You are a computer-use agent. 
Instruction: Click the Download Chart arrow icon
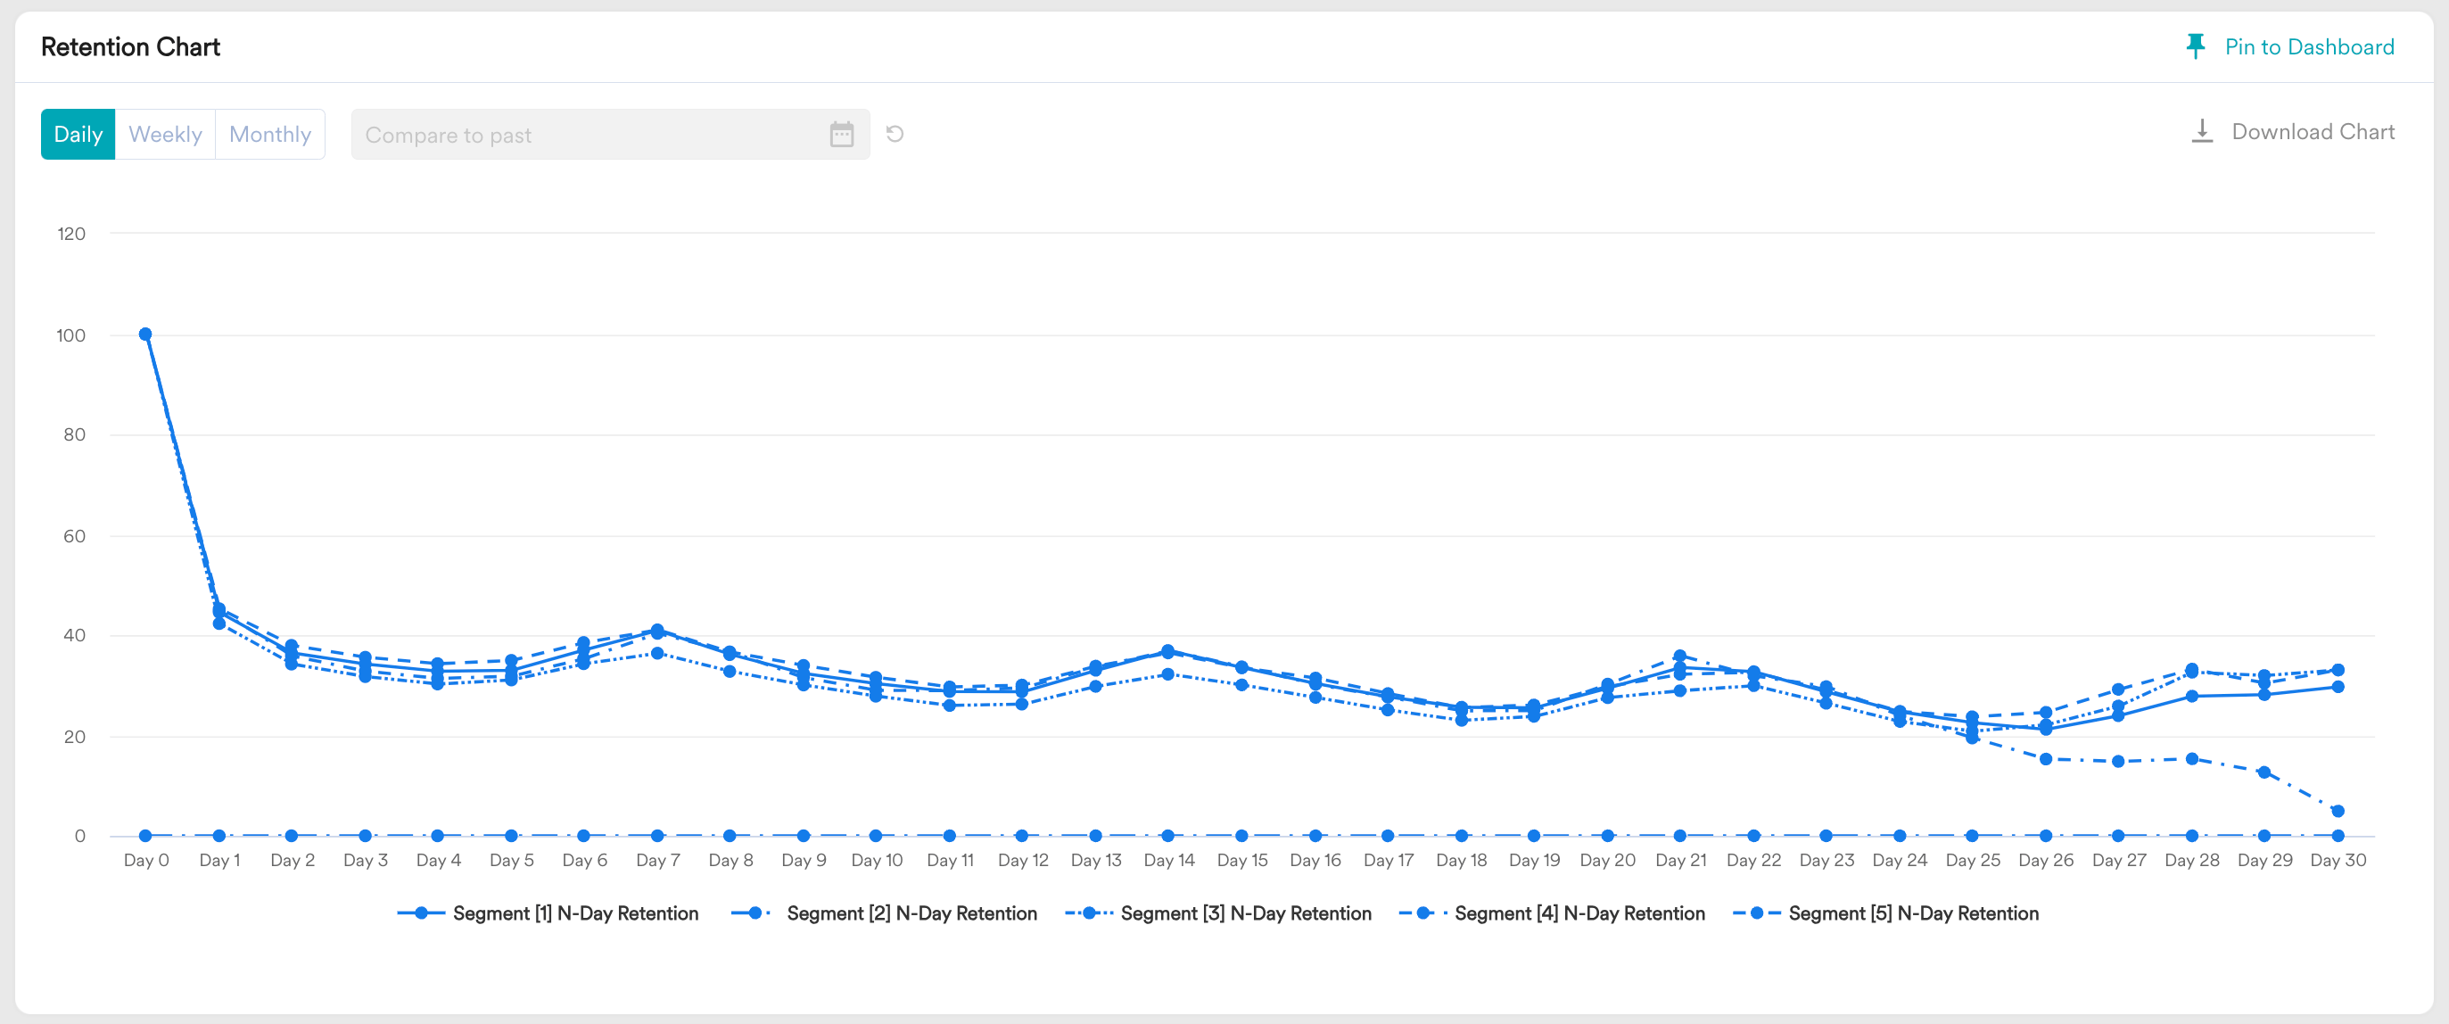[2202, 131]
